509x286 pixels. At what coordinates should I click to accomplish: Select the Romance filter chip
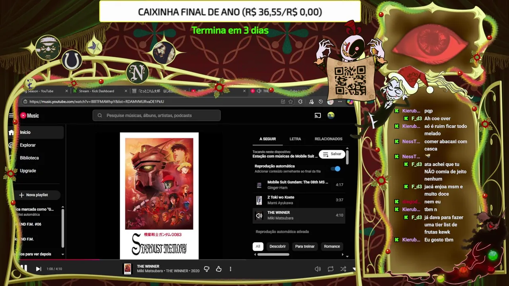(x=332, y=246)
